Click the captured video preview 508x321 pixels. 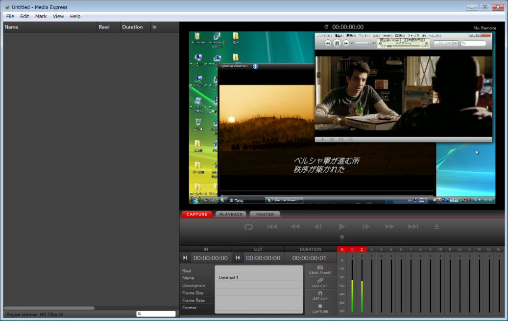point(342,117)
